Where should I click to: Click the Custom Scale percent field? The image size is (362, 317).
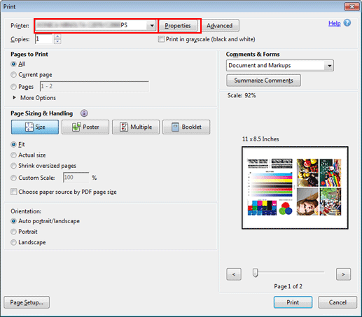click(x=76, y=178)
